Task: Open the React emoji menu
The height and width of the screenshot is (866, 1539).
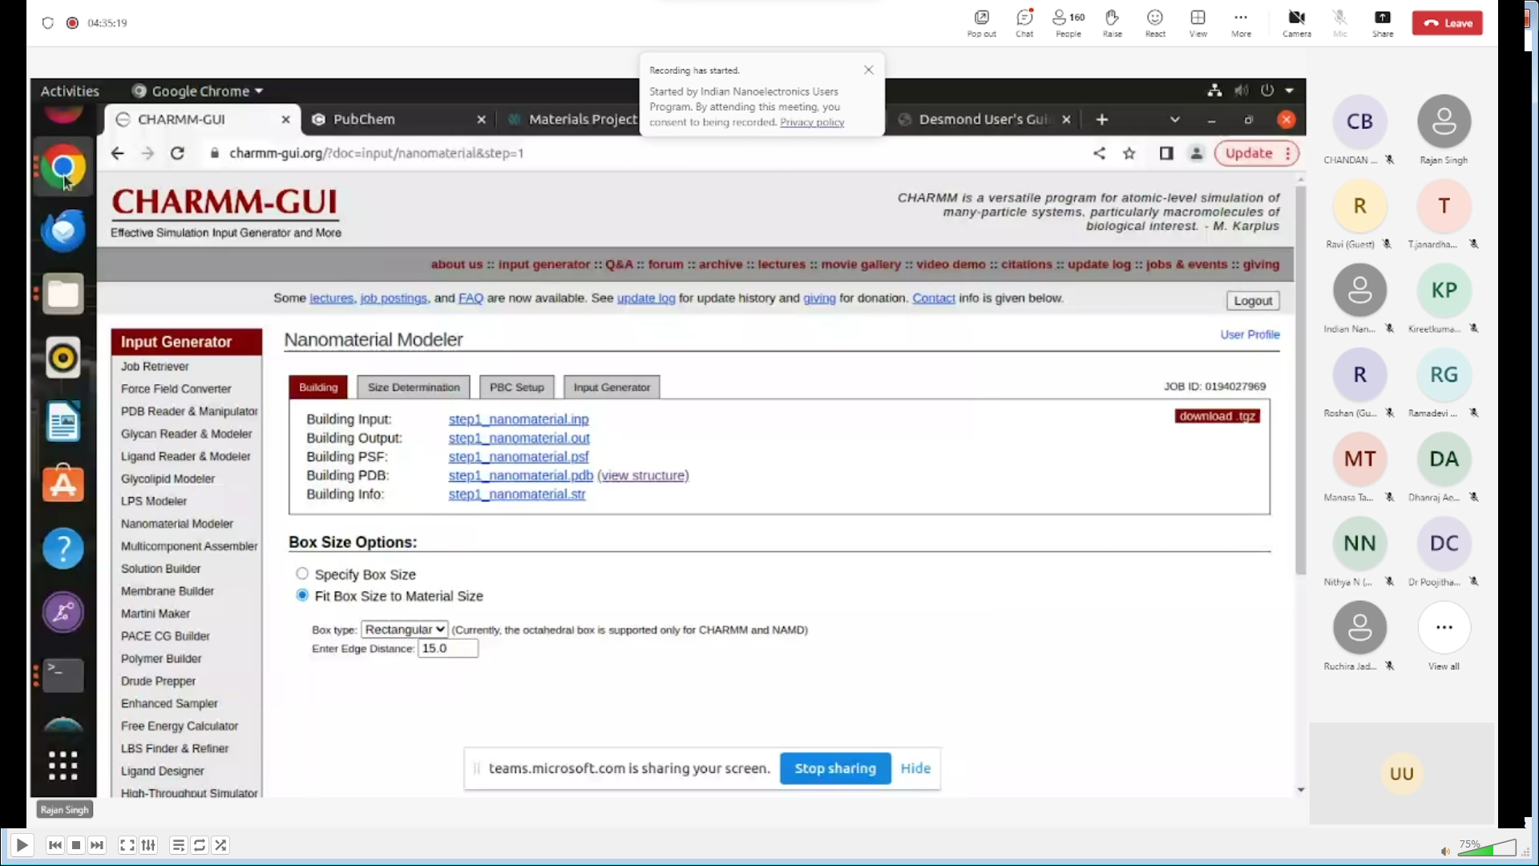Action: tap(1155, 23)
